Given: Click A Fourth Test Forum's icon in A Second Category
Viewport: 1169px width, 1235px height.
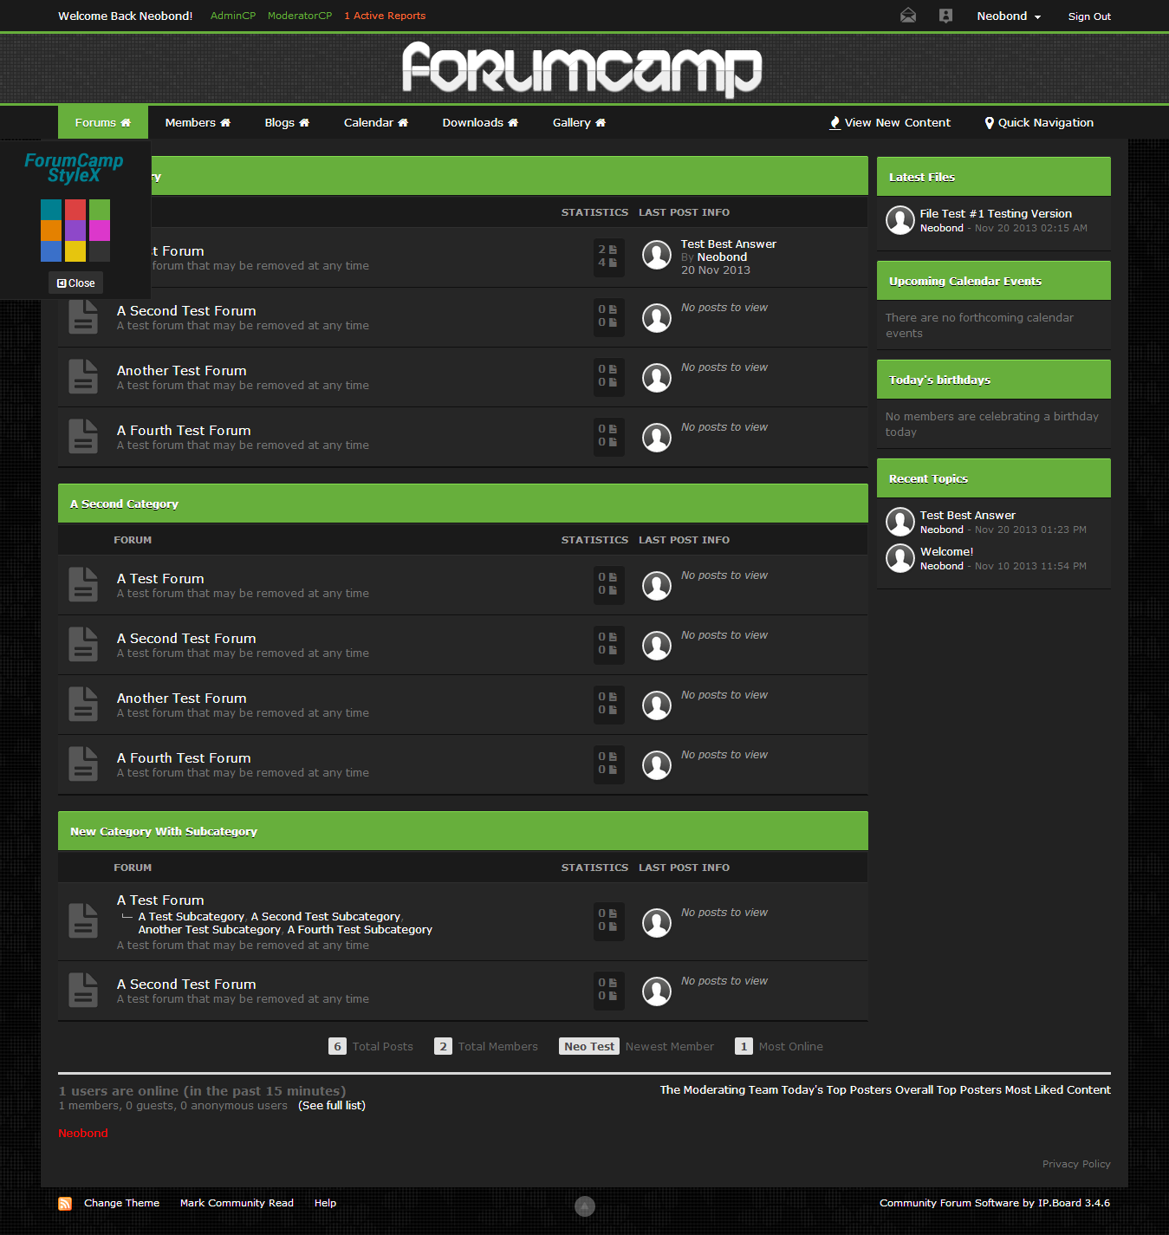Looking at the screenshot, I should 83,764.
